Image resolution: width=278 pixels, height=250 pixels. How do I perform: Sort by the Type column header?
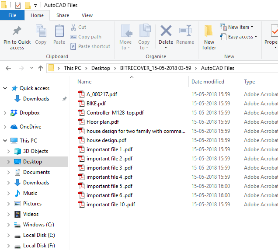point(249,82)
